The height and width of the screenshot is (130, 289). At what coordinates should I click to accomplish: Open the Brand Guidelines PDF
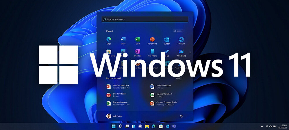point(116,95)
